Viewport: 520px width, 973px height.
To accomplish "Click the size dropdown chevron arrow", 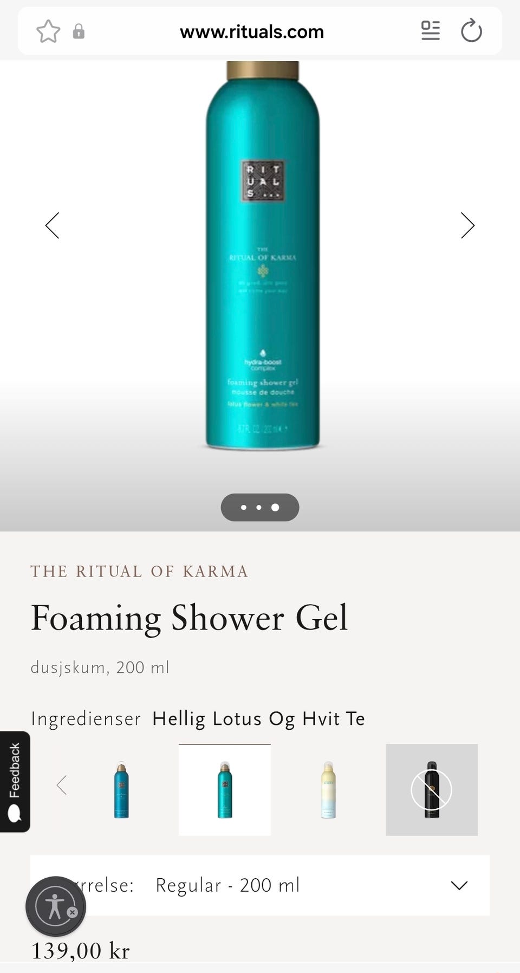I will point(459,886).
